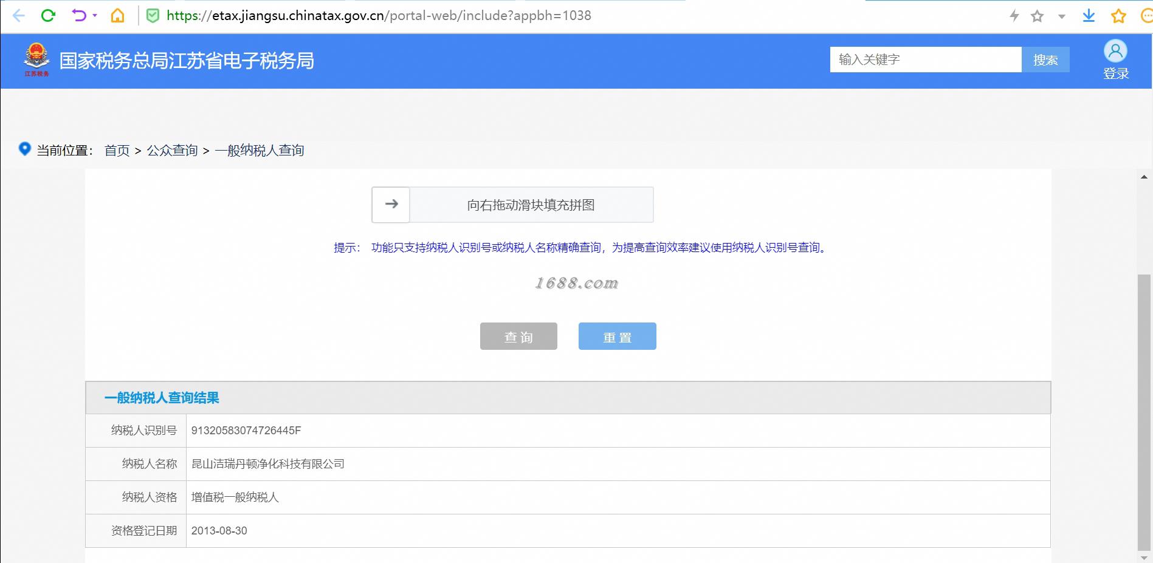Click the 纳税人识别号 label
The image size is (1153, 563).
(144, 431)
